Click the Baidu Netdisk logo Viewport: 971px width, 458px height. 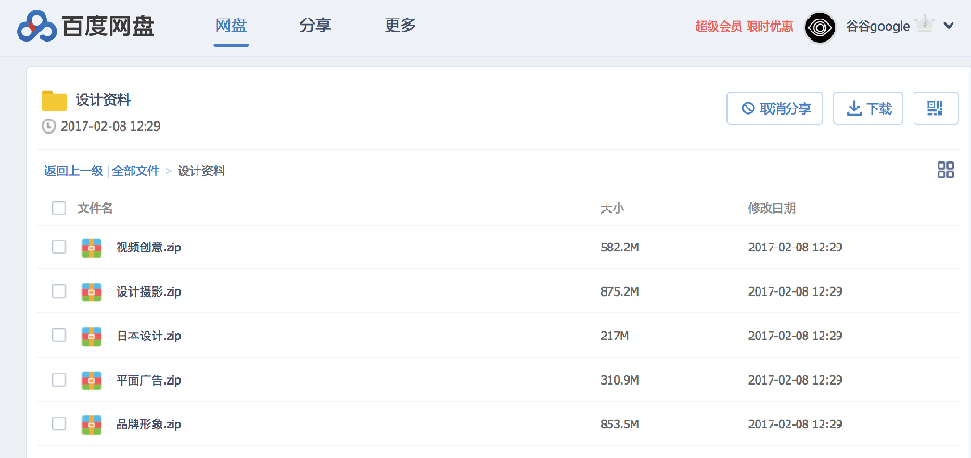point(85,26)
